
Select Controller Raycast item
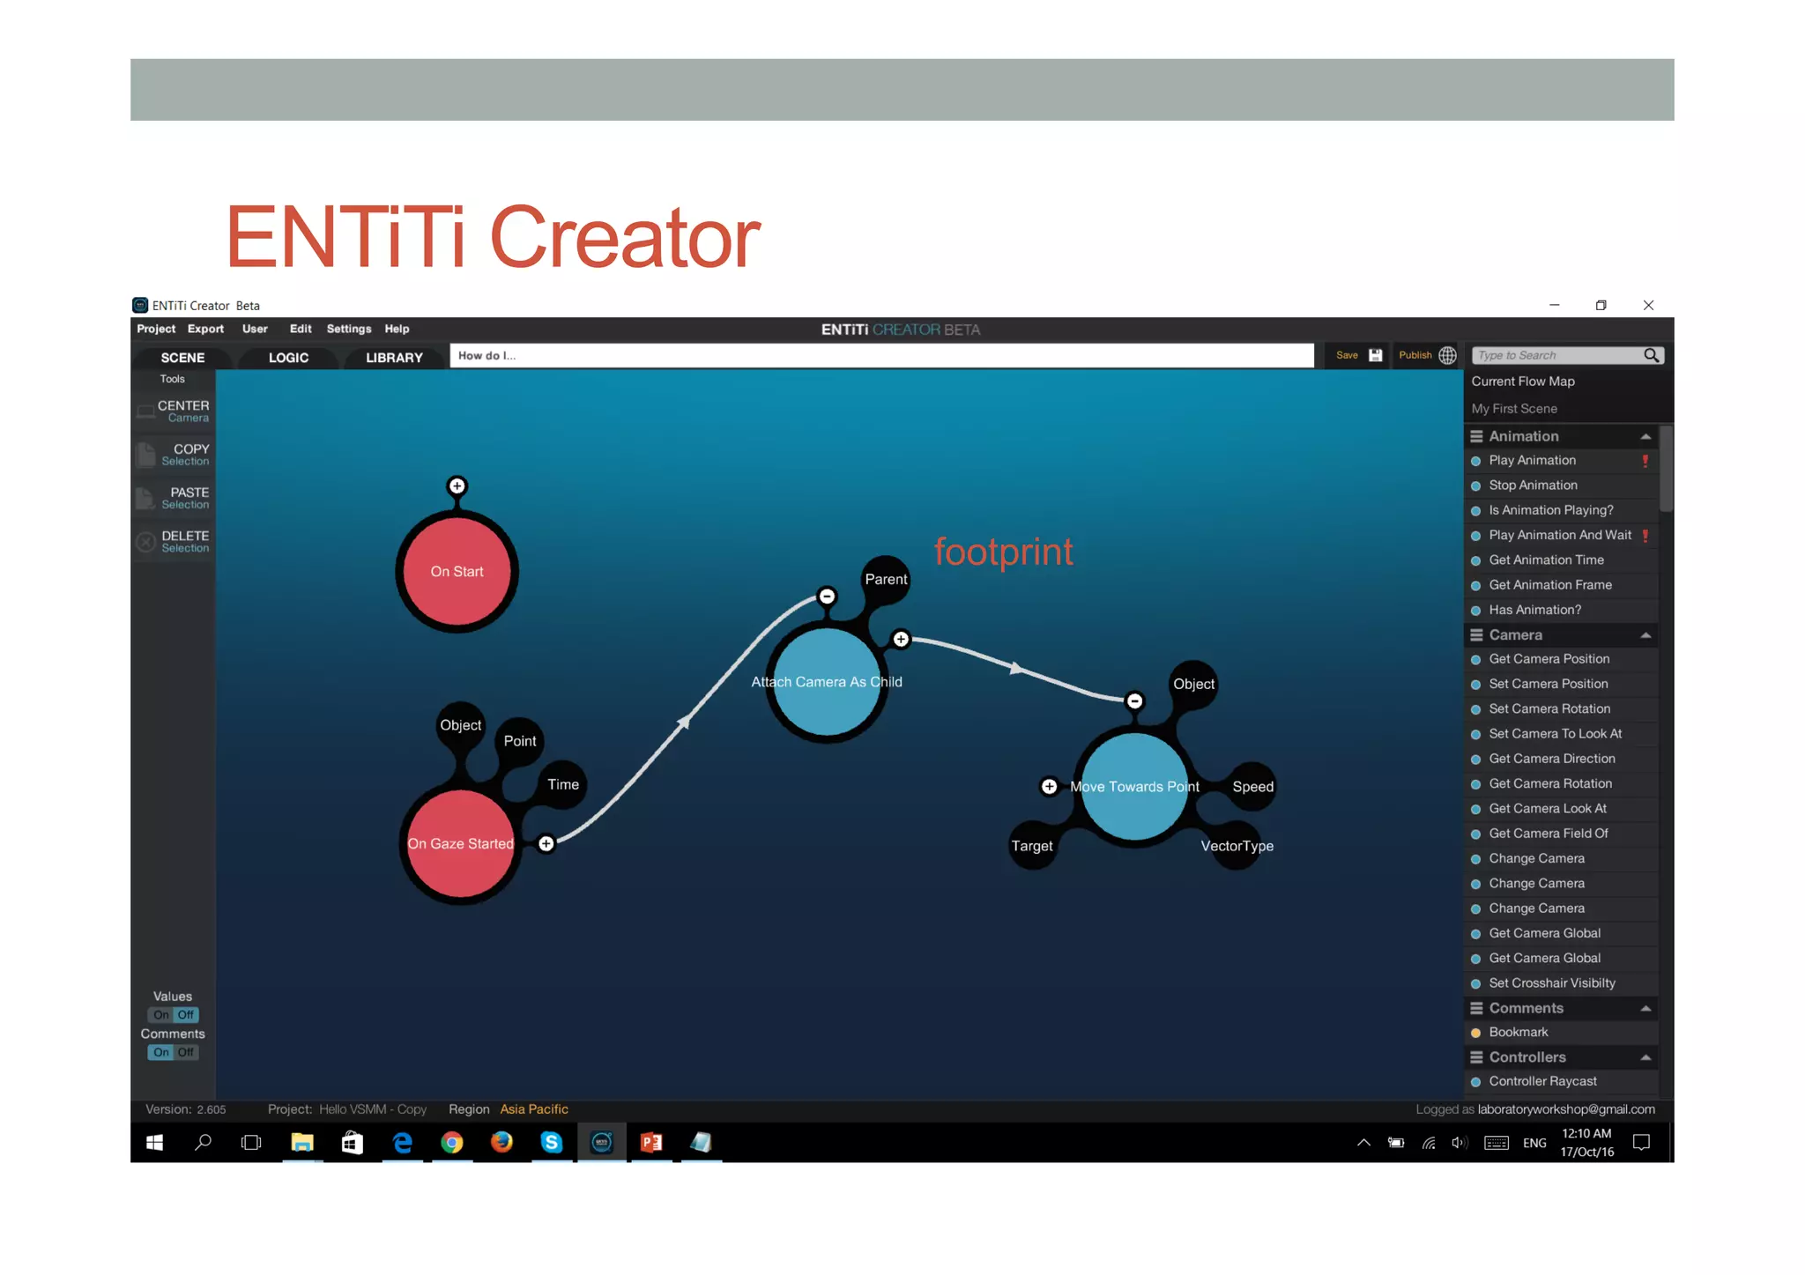pyautogui.click(x=1561, y=1082)
